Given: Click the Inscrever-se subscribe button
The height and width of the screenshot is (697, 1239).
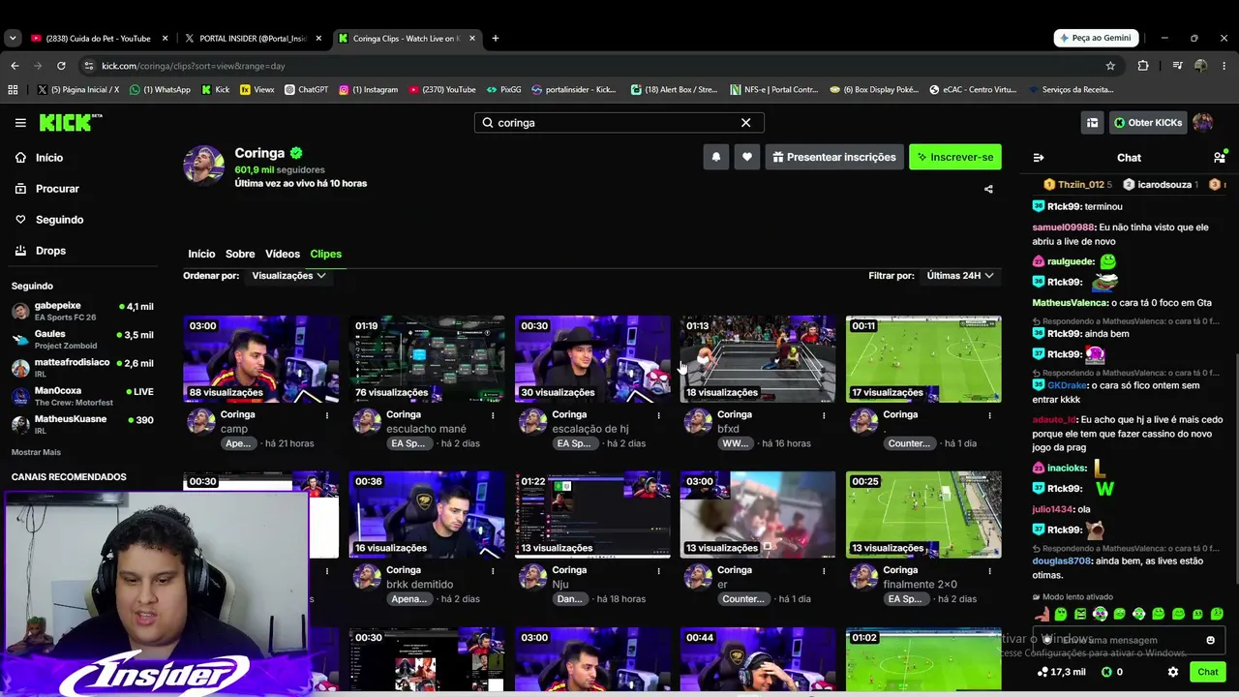Looking at the screenshot, I should point(955,157).
